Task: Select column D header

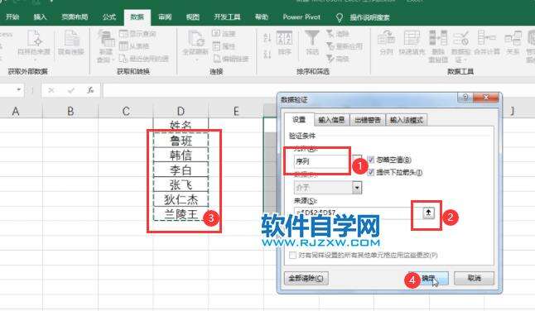Action: tap(181, 111)
